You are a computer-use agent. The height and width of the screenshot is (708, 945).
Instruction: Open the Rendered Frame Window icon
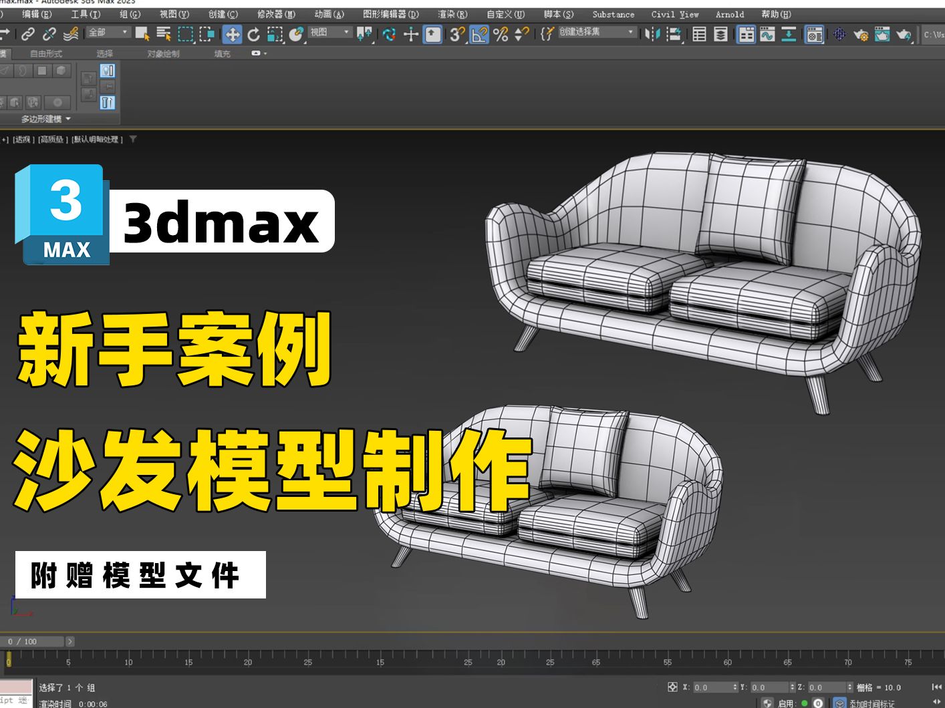pyautogui.click(x=882, y=33)
